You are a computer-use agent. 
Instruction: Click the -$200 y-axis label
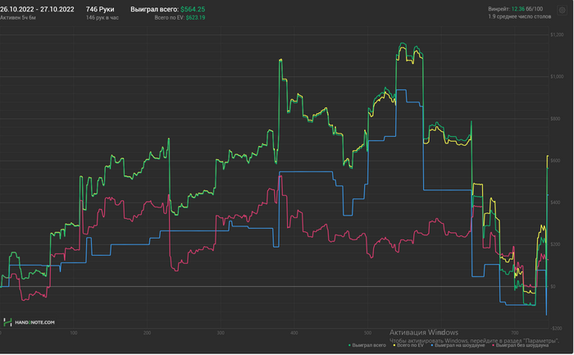556,328
